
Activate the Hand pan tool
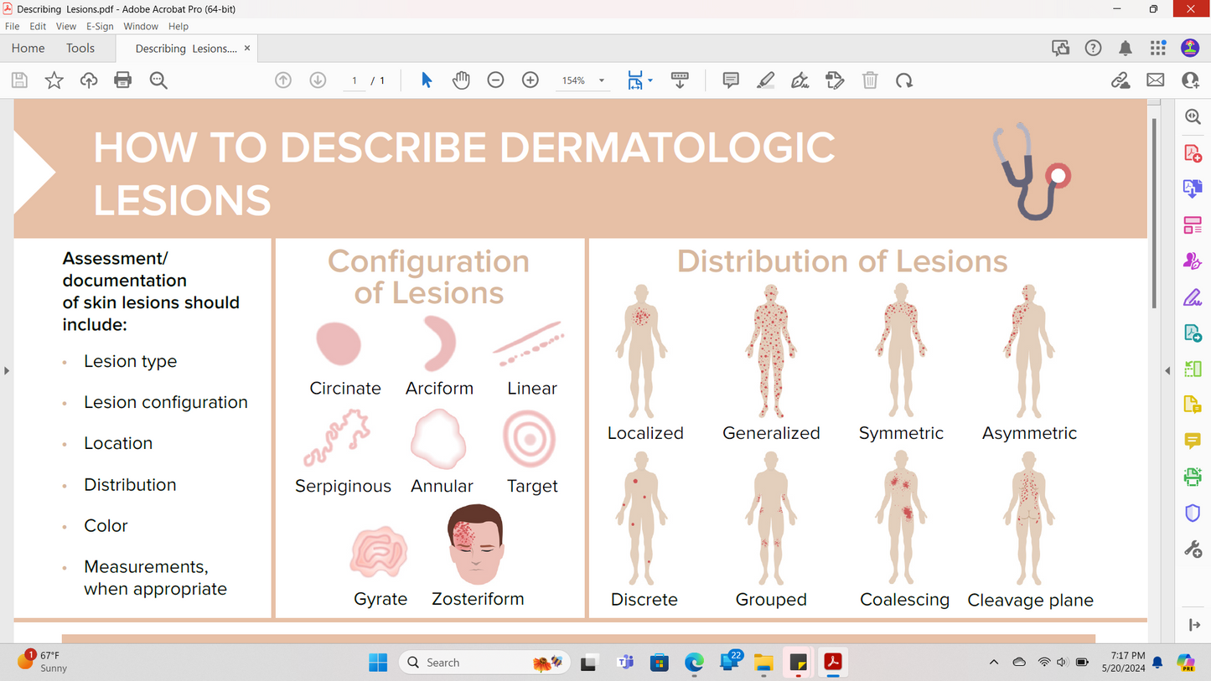[461, 80]
